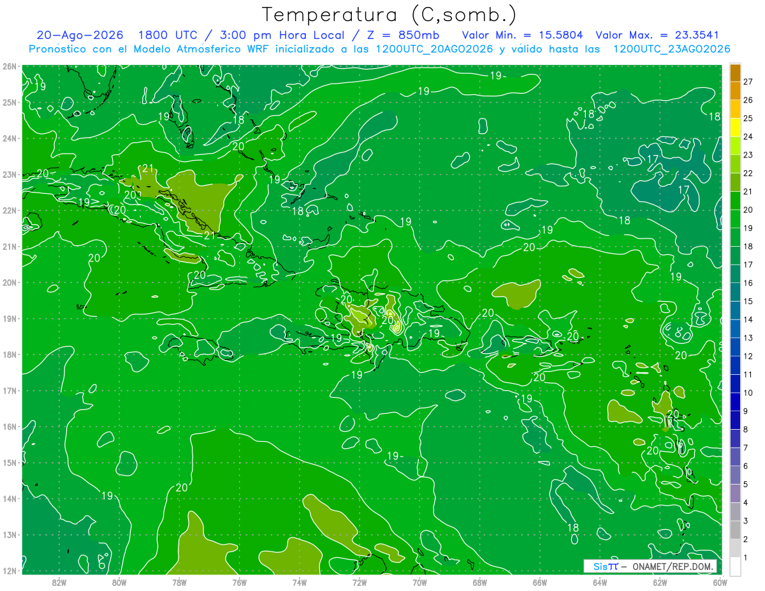Click legend scale label "14"
The image size is (765, 591).
[748, 319]
